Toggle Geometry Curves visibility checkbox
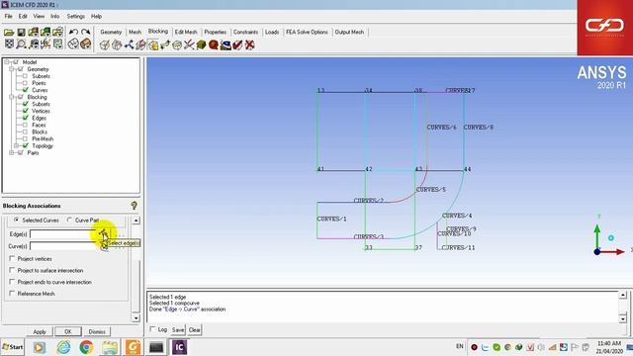 (x=26, y=90)
